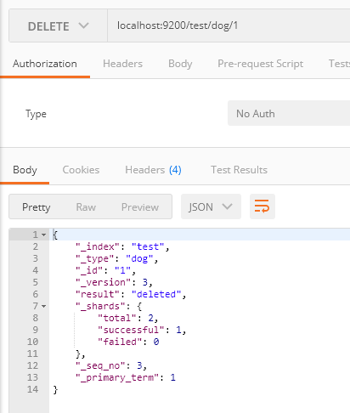
Task: Click the "failed" key on line 10
Action: click(120, 342)
